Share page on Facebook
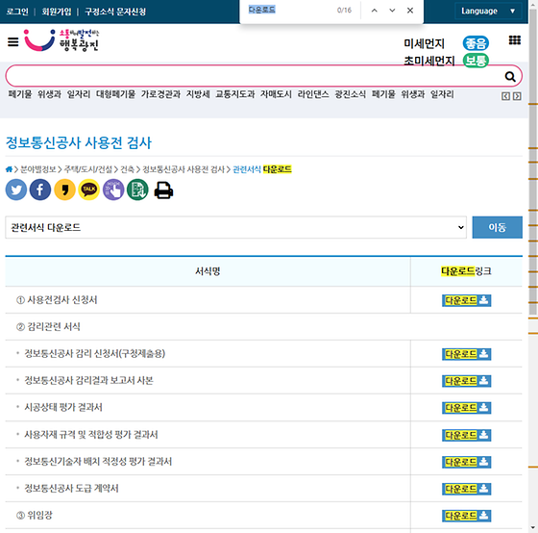538x533 pixels. [x=40, y=190]
